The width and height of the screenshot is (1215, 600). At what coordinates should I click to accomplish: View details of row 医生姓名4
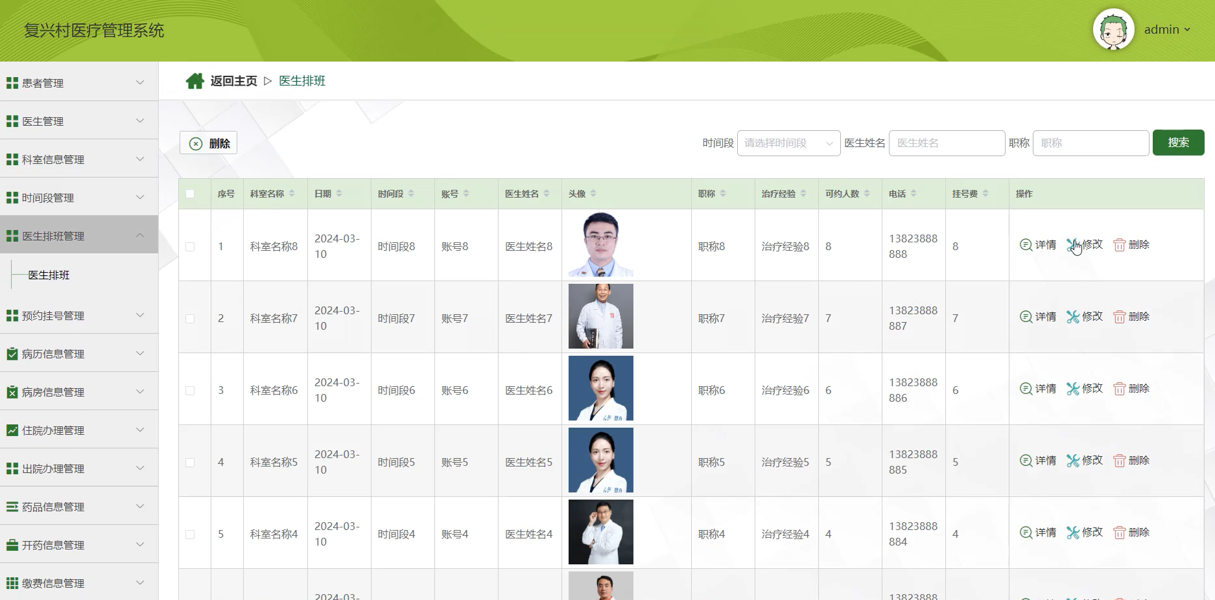click(1038, 533)
